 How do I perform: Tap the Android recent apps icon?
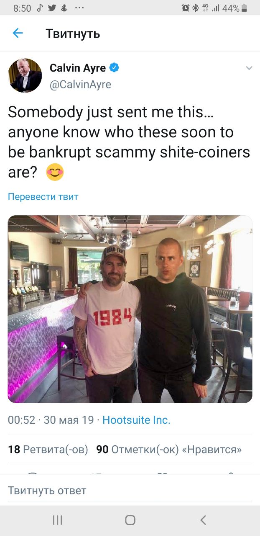(57, 520)
